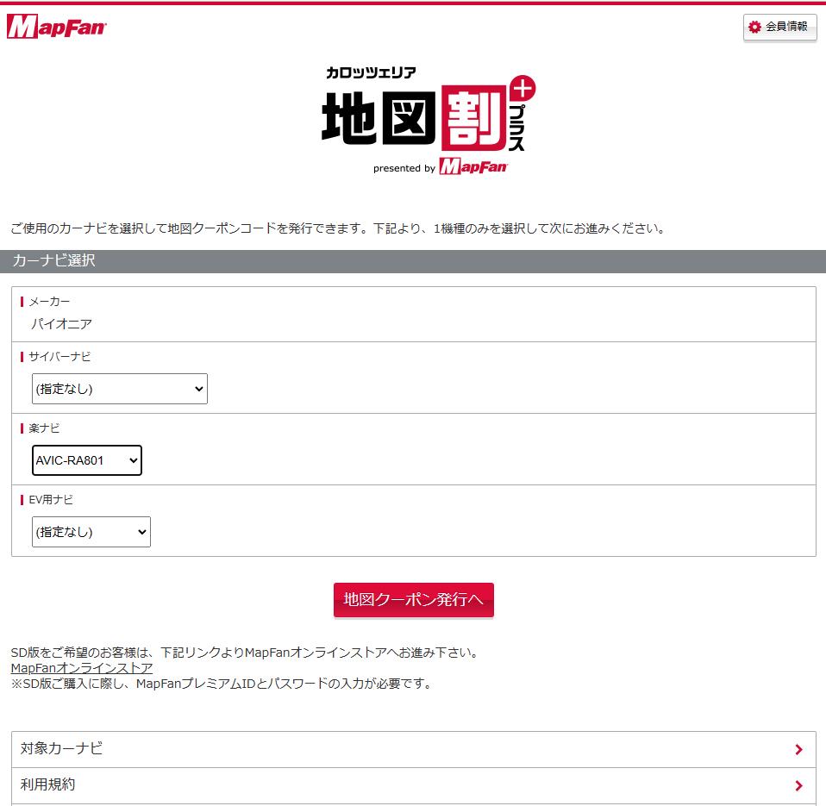Open the EV用ナビ model dropdown
The image size is (826, 806).
91,532
